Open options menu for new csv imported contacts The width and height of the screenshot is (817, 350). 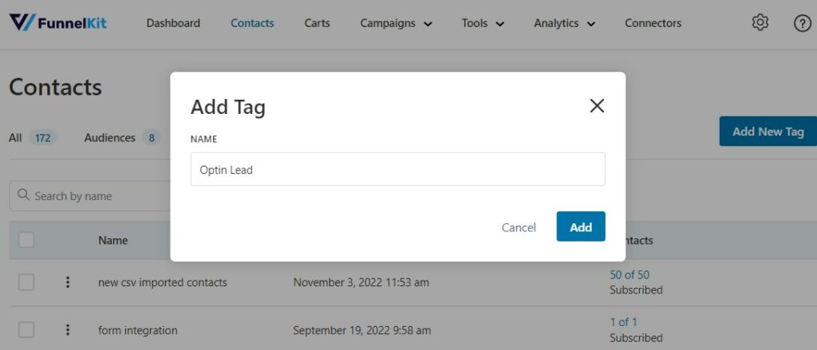(x=67, y=282)
